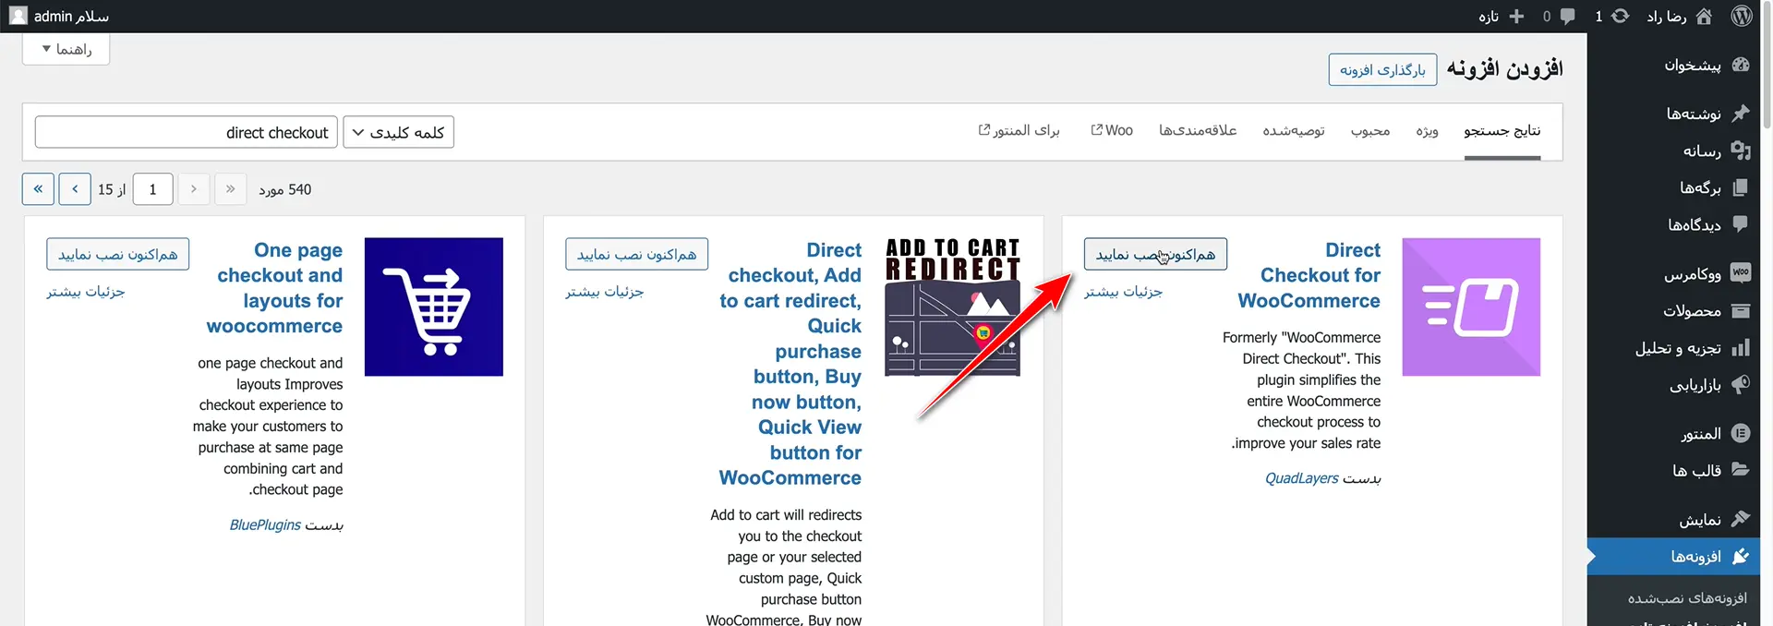
Task: Click the Add to Cart Redirect plugin thumbnail
Action: pos(952,307)
